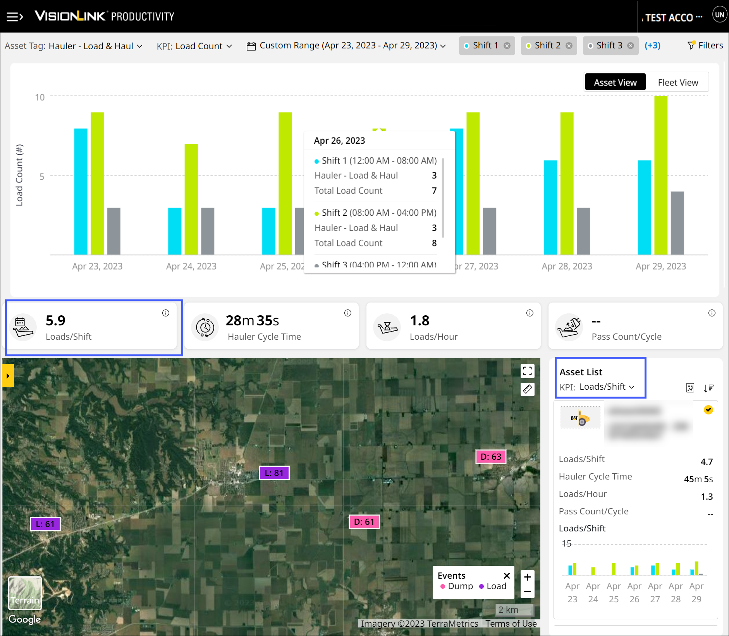Select the Asset View tab
Viewport: 729px width, 636px height.
(x=615, y=83)
